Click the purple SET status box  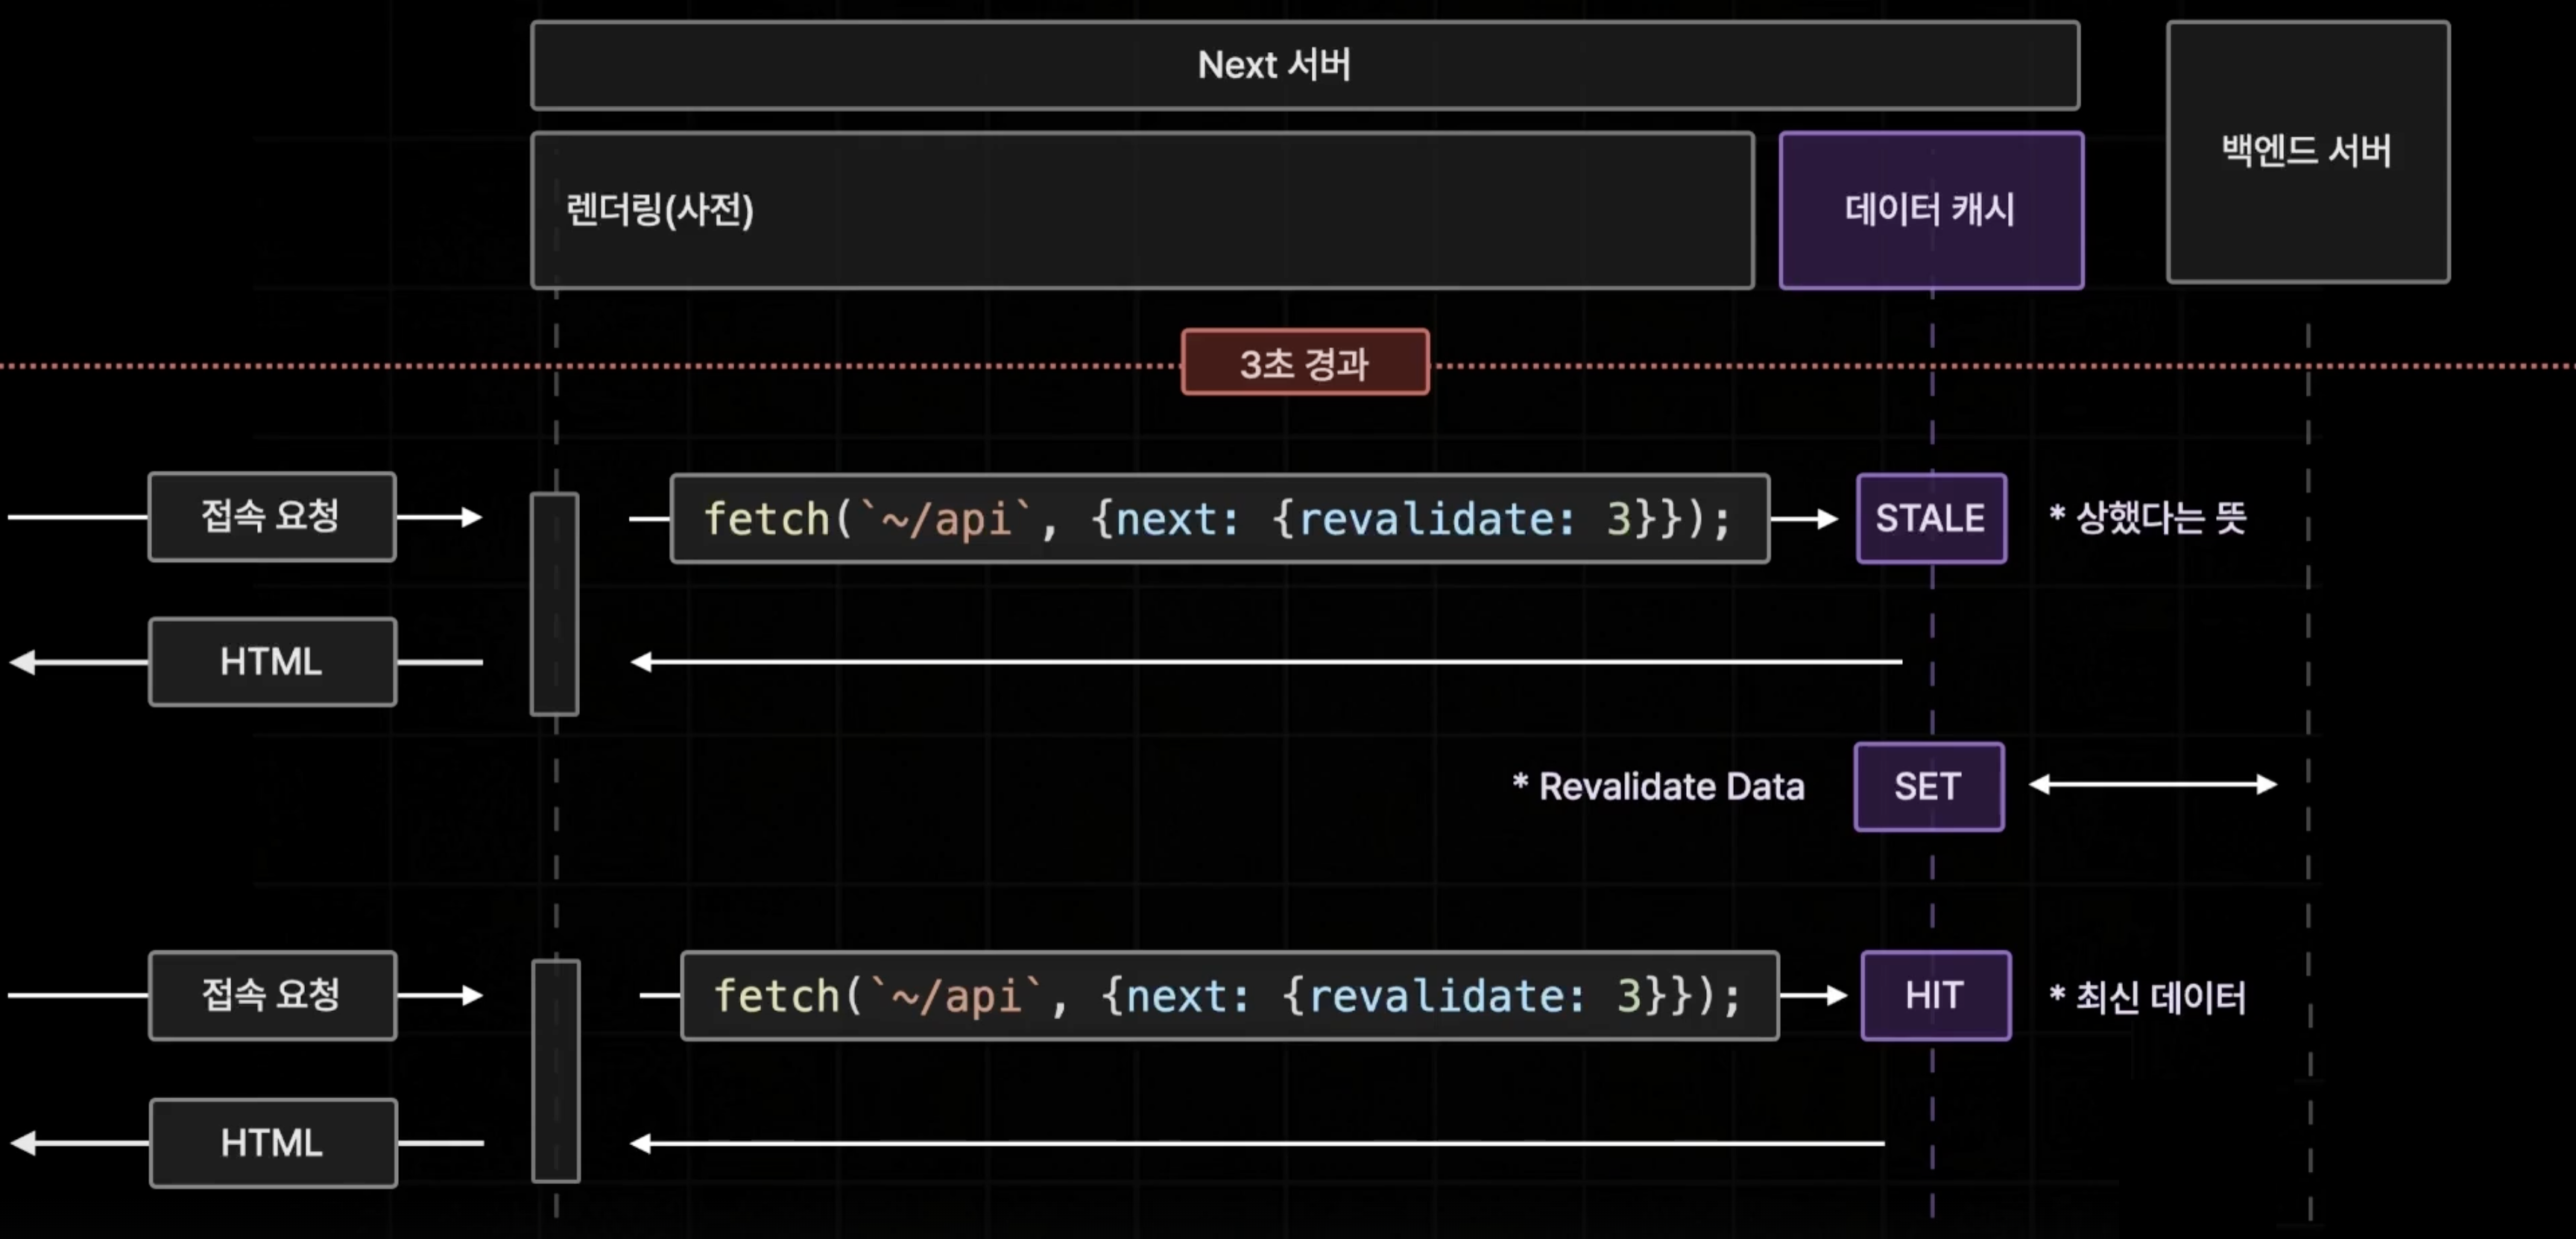1928,787
